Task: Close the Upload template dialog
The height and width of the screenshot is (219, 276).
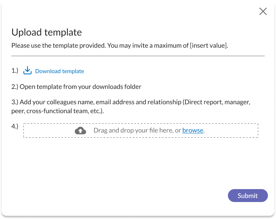Action: (263, 11)
